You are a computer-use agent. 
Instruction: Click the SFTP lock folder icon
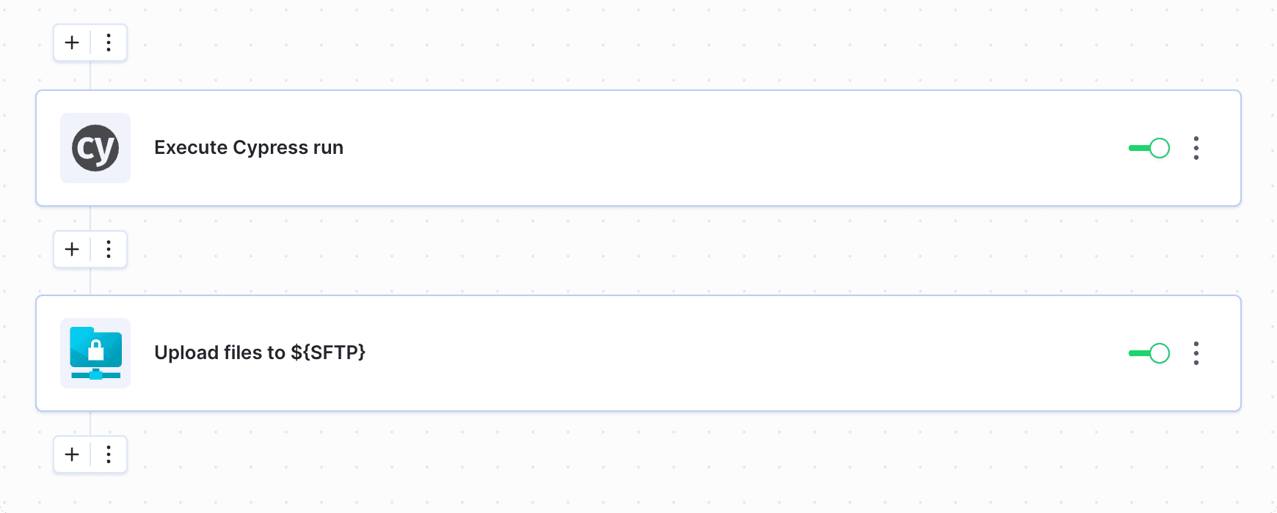click(95, 353)
